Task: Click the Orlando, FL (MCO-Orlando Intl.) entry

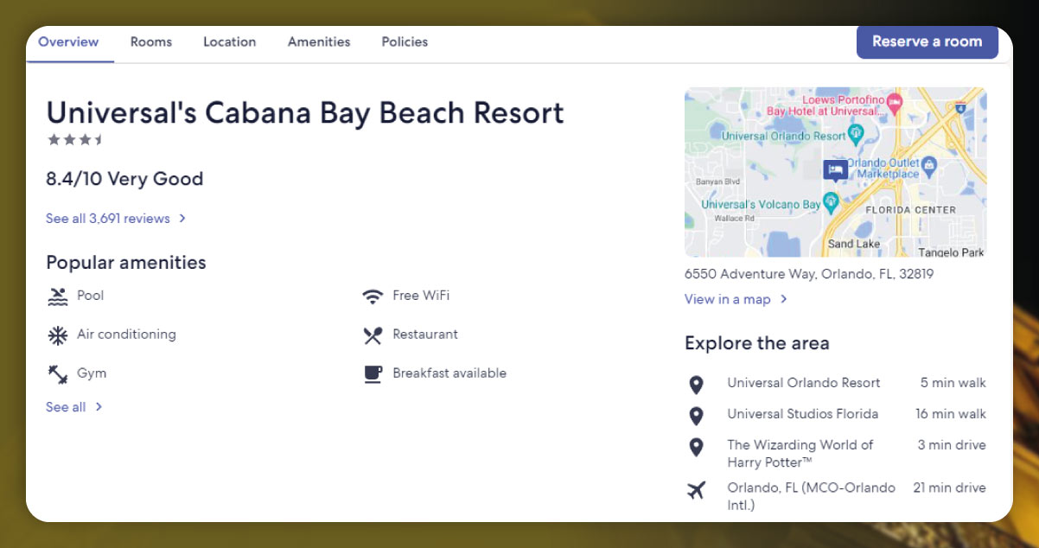Action: tap(812, 496)
